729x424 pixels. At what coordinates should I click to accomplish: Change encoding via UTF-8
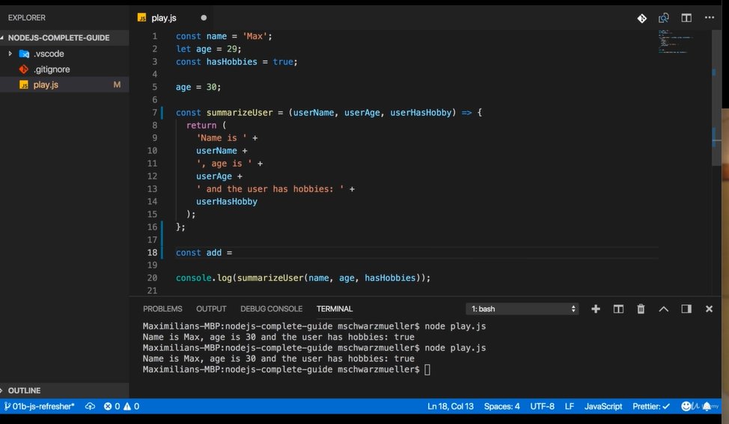[x=542, y=406]
